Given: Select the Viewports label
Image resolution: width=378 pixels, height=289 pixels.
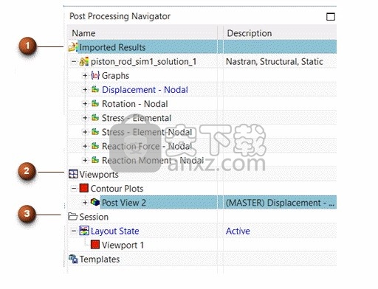Looking at the screenshot, I should point(99,175).
